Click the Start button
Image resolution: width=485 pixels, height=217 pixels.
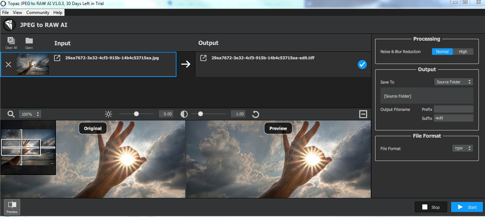(x=467, y=207)
